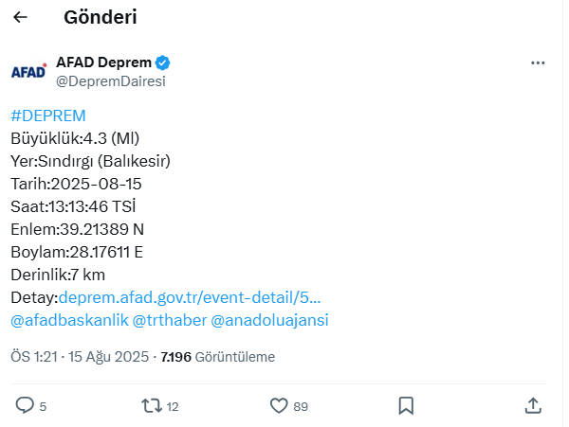Screen dimensions: 569x427
Task: Go back using the arrow icon
Action: pyautogui.click(x=20, y=17)
